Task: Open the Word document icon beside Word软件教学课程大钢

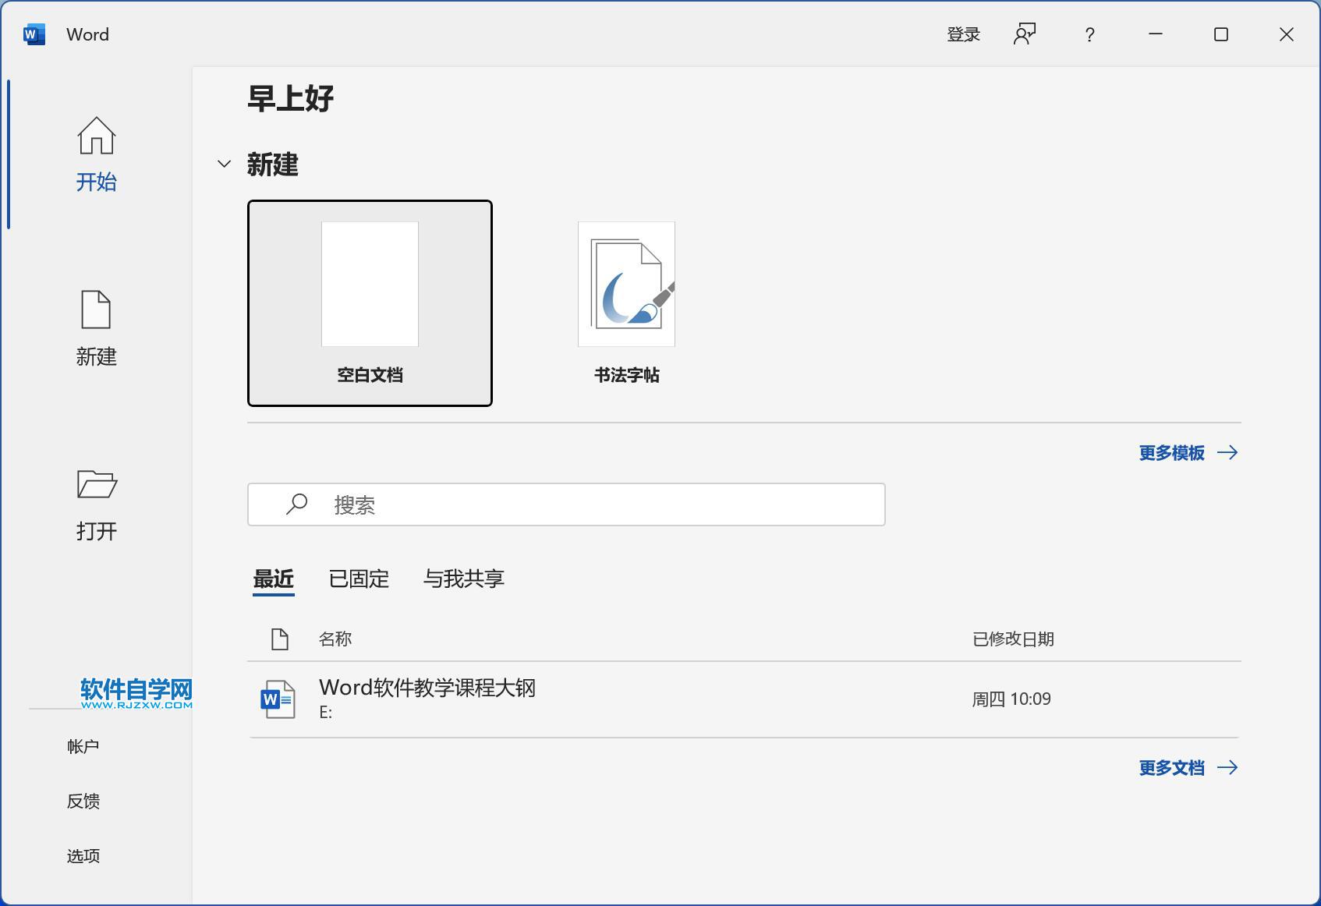Action: coord(277,699)
